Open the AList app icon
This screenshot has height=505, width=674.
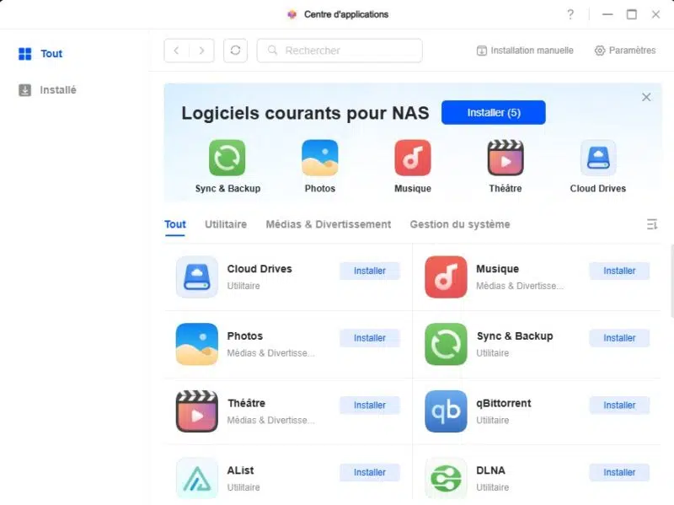(197, 478)
